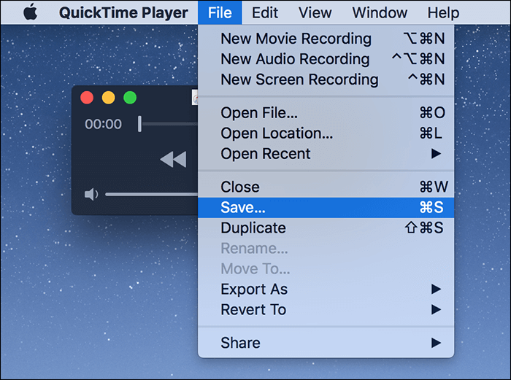Click the rewind playback button
Image resolution: width=511 pixels, height=380 pixels.
[173, 159]
